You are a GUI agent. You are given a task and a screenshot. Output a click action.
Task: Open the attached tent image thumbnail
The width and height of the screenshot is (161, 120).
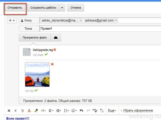point(37,74)
